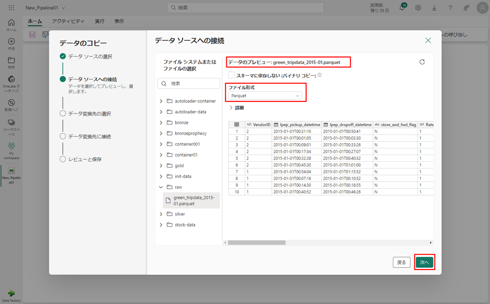This screenshot has height=304, width=490.
Task: Expand the gold folder
Action: [x=161, y=166]
